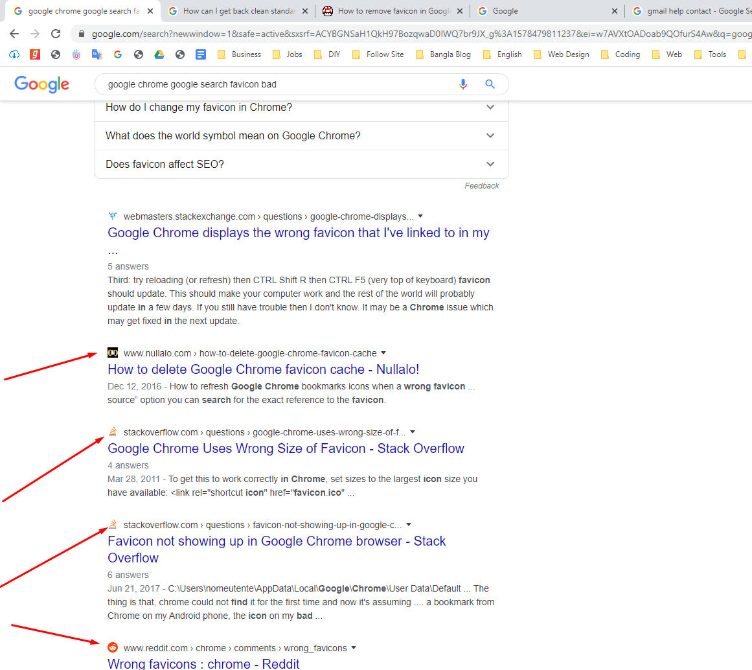Click the browser address bar URL
752x670 pixels.
pos(421,34)
